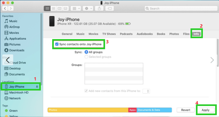Switch to the Movies tab

pos(94,34)
